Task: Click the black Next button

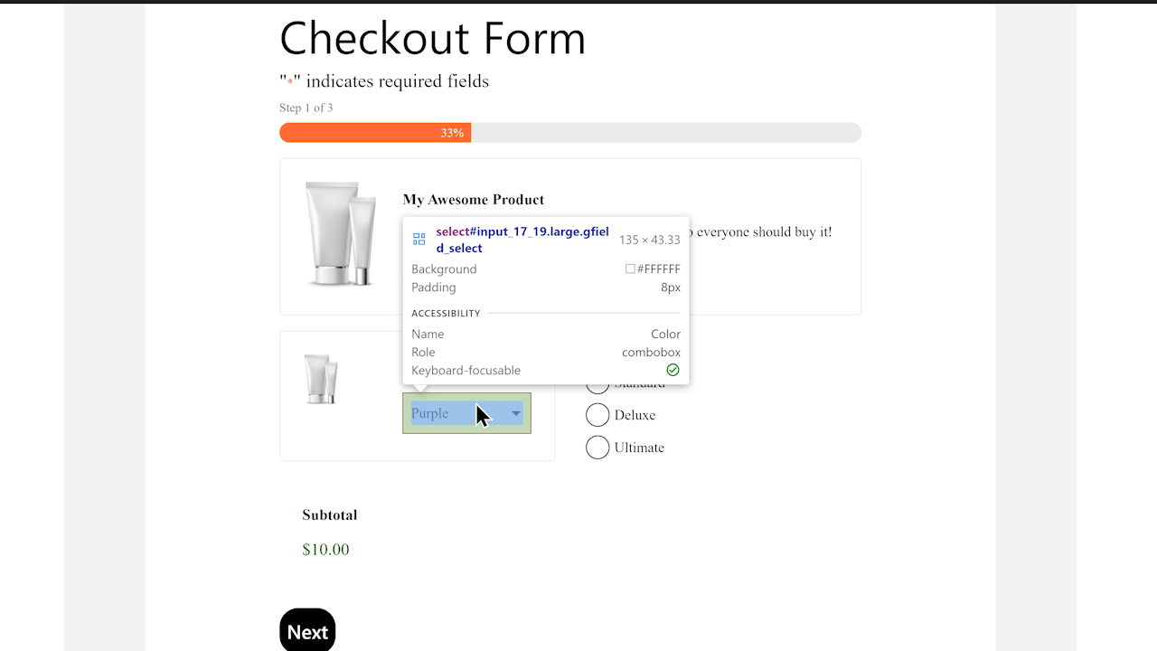Action: click(307, 630)
